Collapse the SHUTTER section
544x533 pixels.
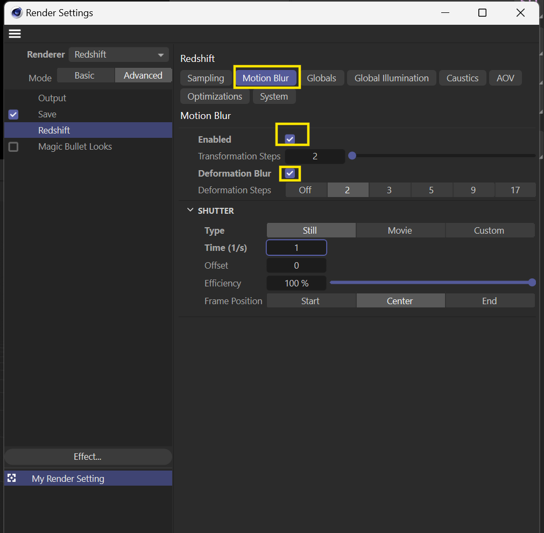pos(190,210)
